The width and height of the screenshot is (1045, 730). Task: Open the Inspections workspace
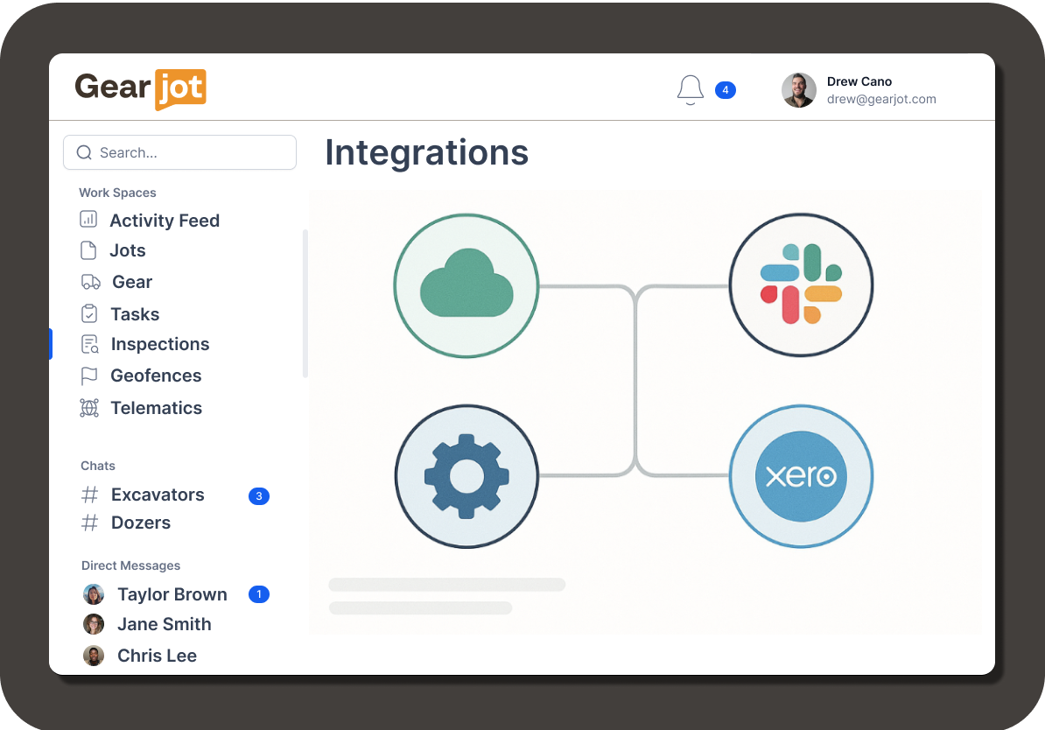point(160,344)
